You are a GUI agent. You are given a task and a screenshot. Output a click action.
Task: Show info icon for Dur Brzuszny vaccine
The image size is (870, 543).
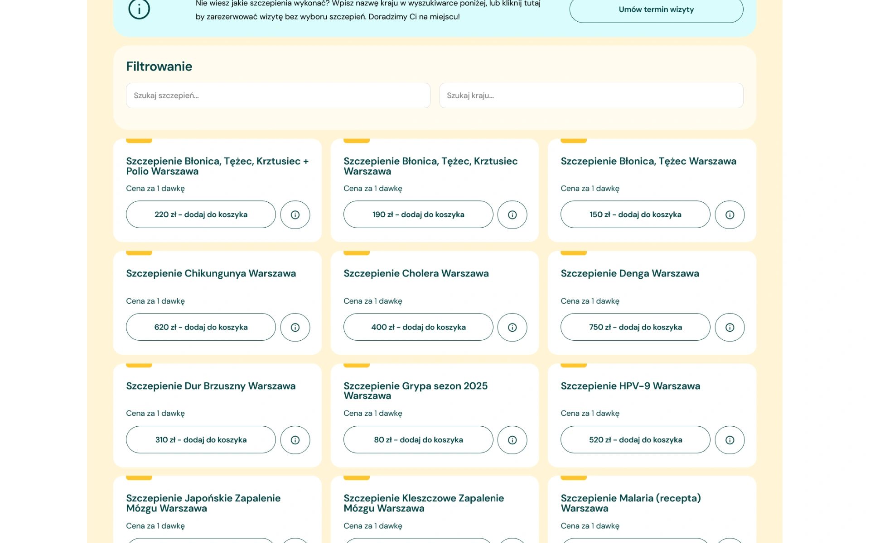click(x=295, y=440)
